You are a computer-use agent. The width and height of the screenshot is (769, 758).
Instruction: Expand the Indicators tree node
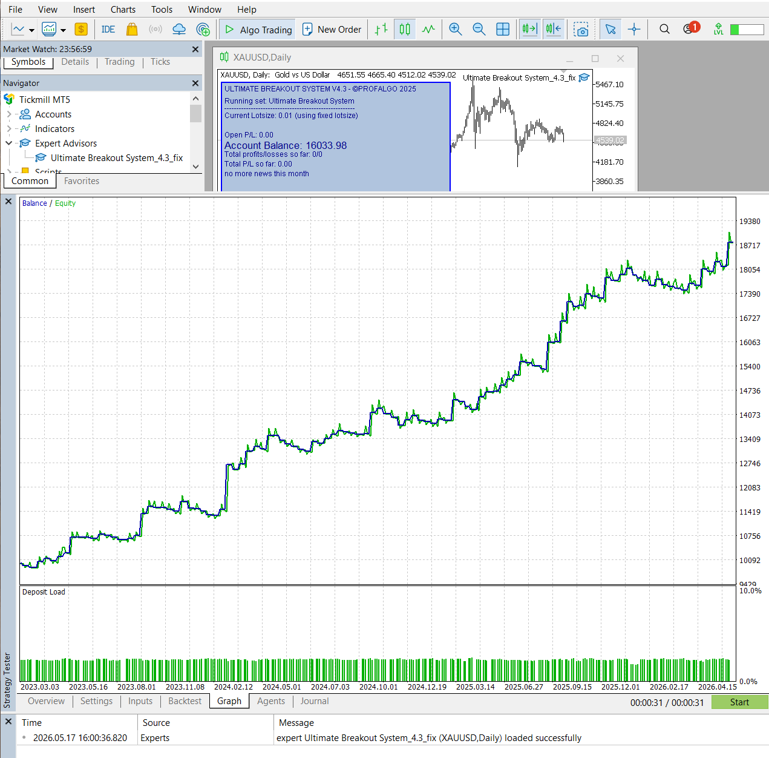[8, 129]
